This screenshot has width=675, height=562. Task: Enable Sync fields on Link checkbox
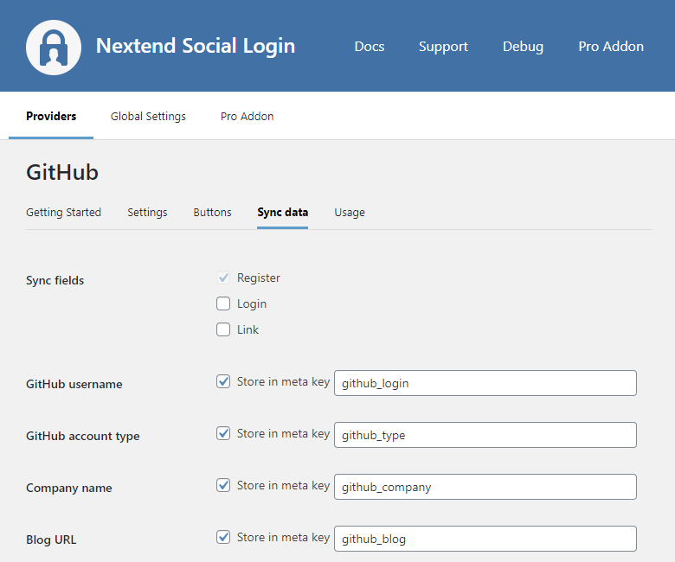click(223, 329)
